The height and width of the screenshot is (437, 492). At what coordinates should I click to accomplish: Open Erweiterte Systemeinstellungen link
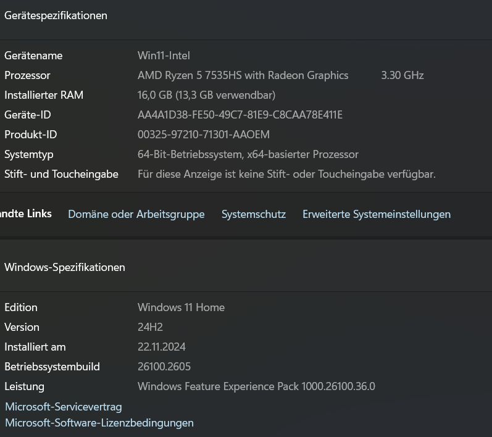(377, 214)
